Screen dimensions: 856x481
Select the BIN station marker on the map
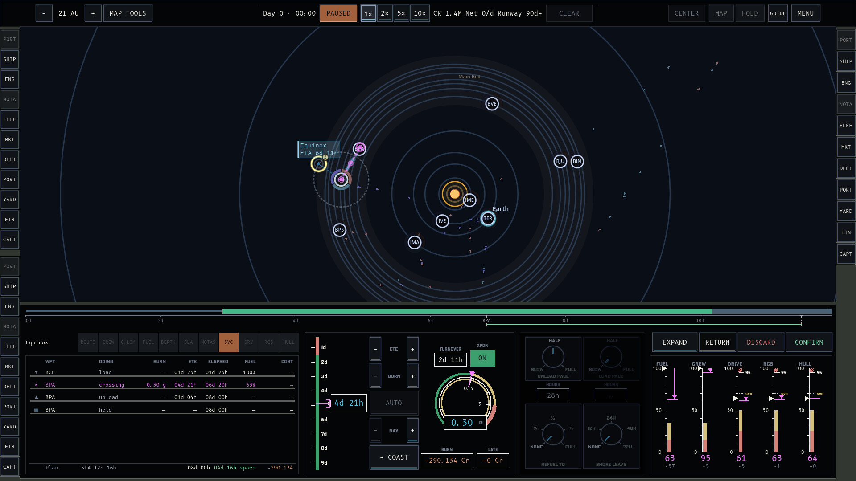(x=577, y=161)
